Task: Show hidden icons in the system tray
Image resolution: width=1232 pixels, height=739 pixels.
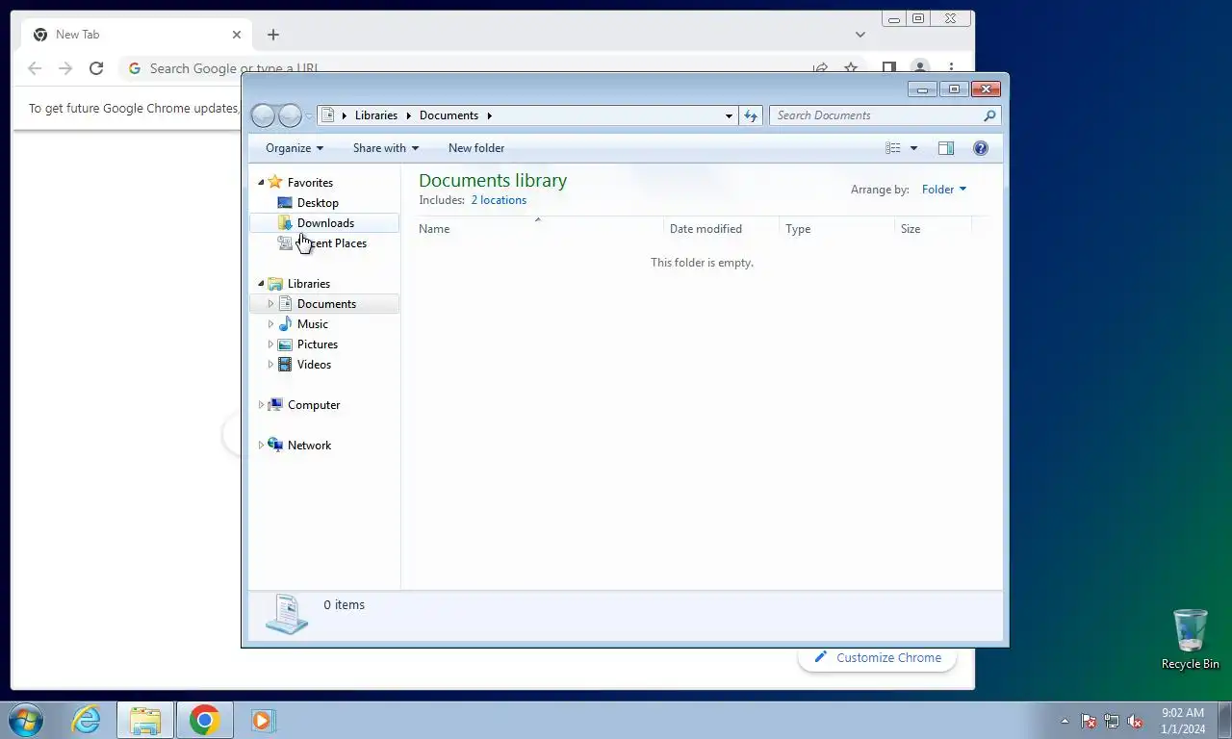Action: 1065,721
